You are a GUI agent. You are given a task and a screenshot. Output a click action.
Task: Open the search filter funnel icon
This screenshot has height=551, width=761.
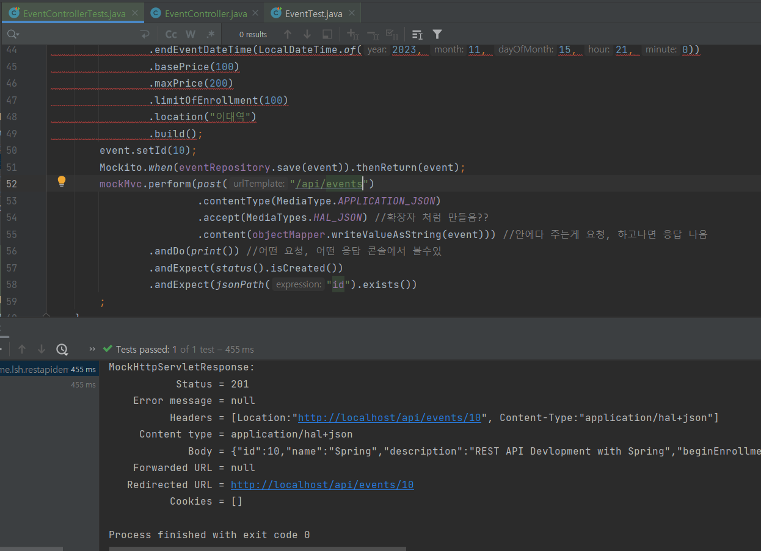[437, 34]
